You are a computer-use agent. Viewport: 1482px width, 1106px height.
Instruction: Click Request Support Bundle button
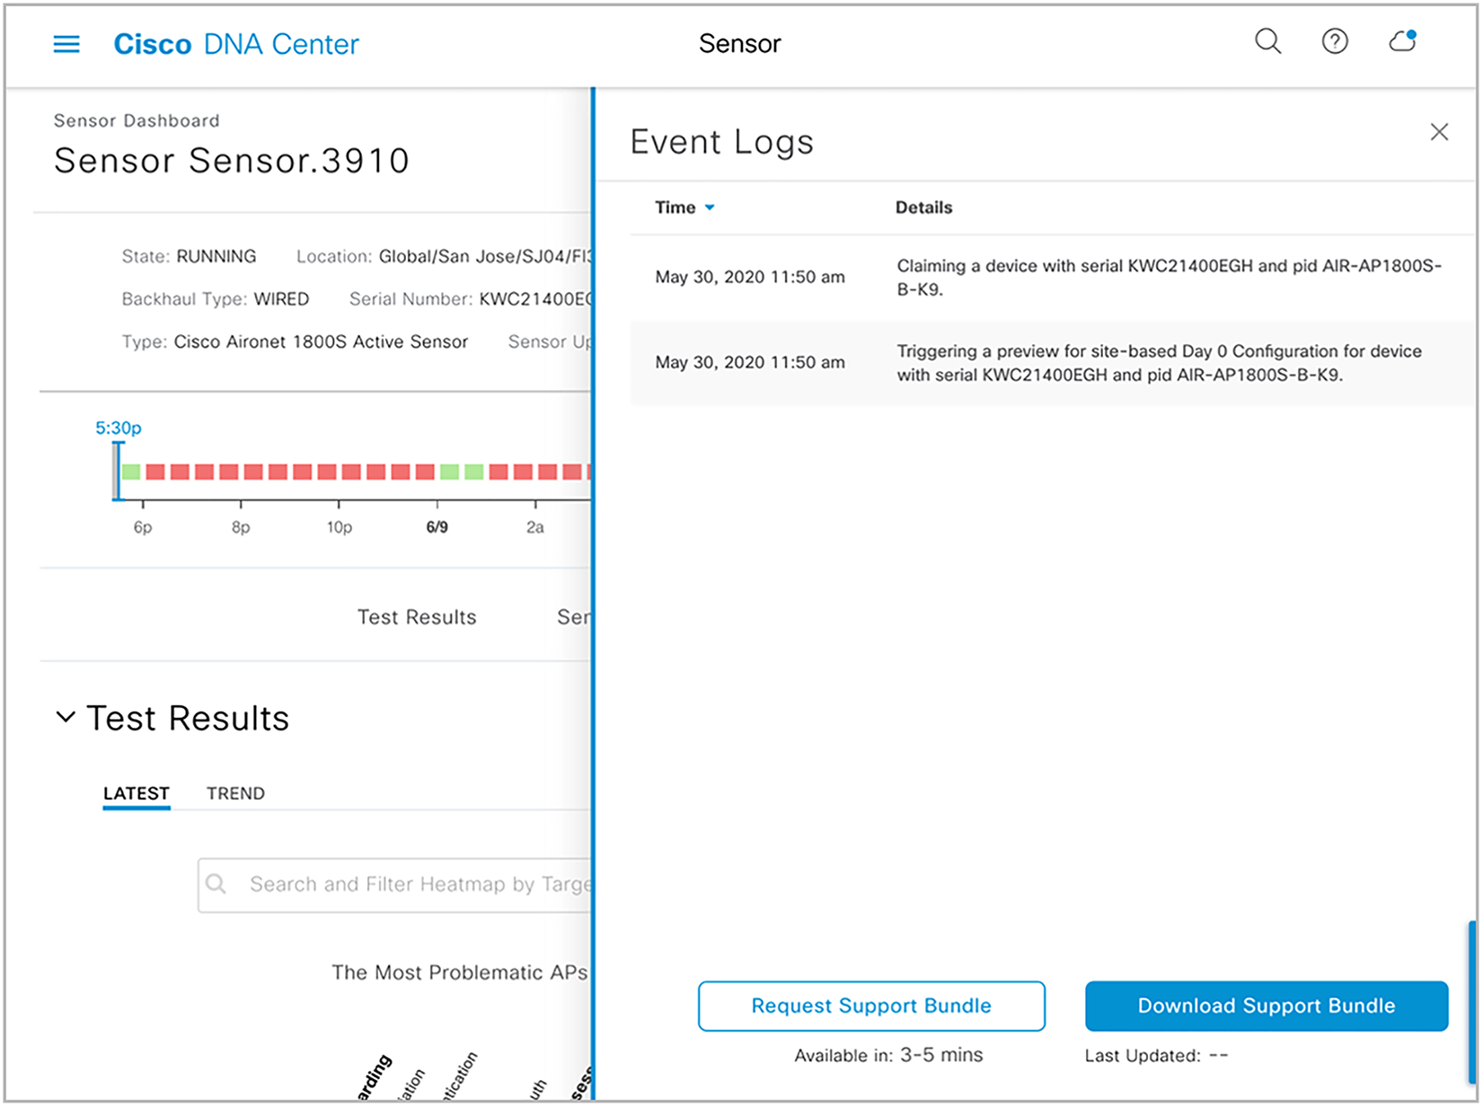point(871,1005)
